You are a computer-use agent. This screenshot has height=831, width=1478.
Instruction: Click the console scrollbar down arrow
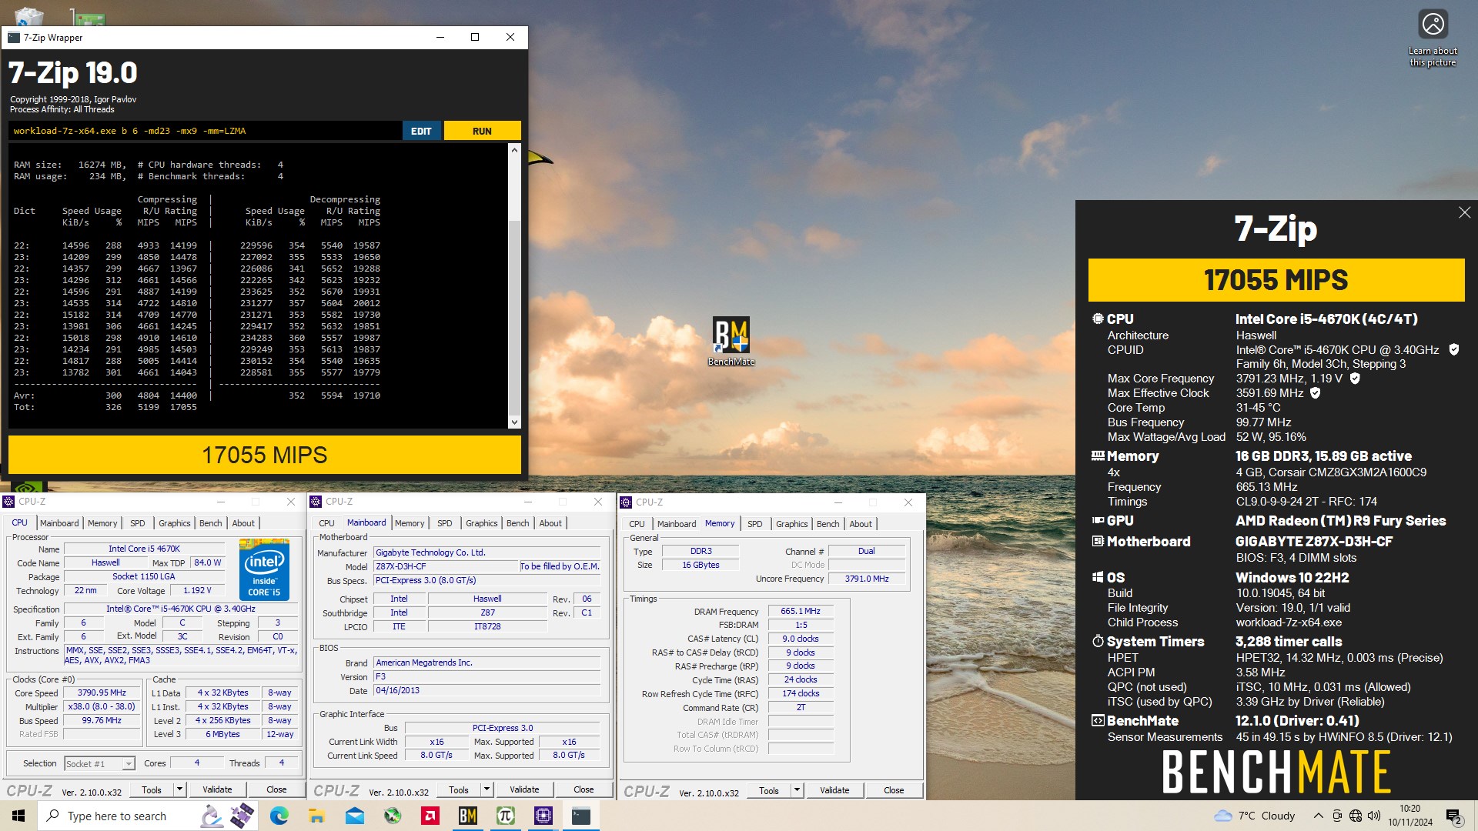tap(514, 422)
